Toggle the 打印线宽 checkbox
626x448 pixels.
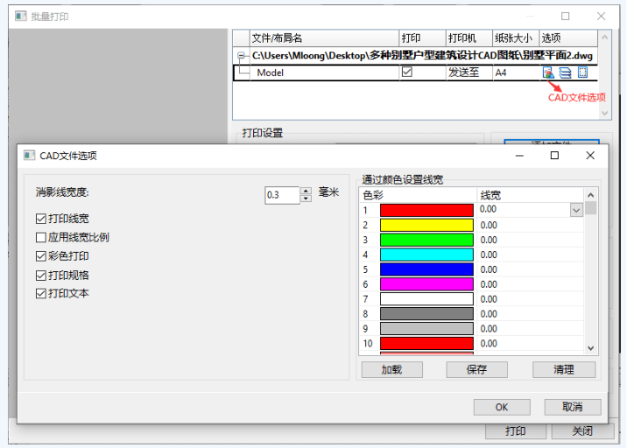(41, 219)
